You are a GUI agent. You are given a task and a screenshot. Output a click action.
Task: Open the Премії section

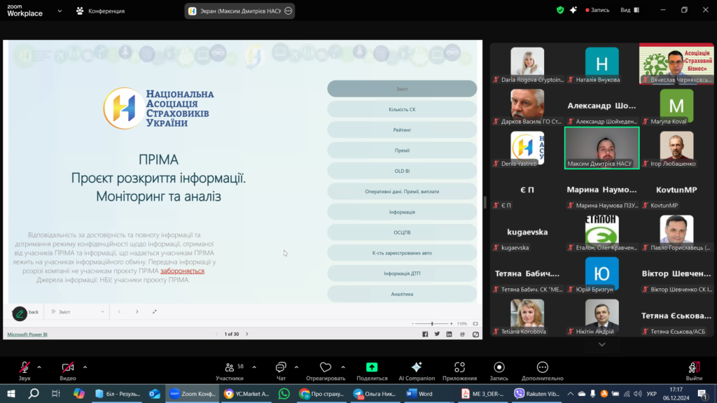tap(402, 150)
